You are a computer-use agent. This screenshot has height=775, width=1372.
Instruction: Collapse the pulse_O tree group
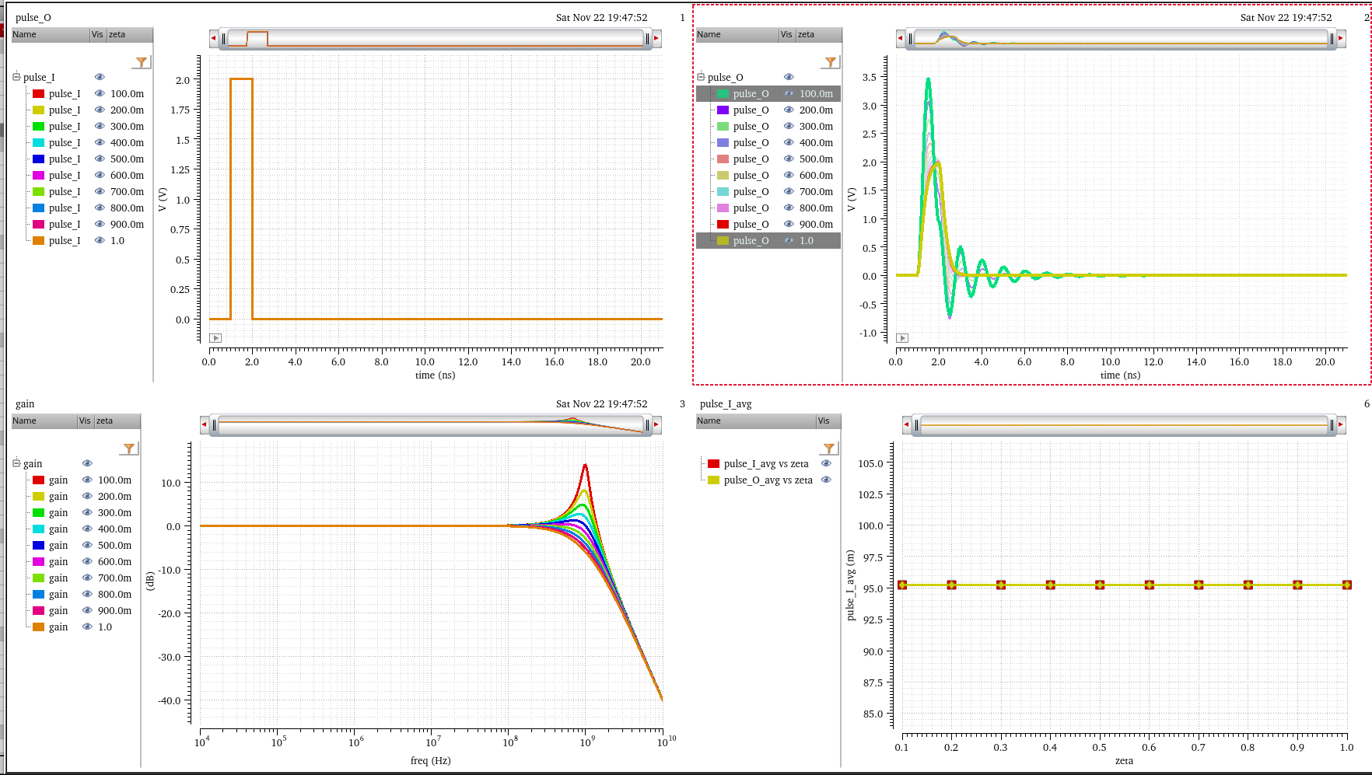pyautogui.click(x=701, y=77)
